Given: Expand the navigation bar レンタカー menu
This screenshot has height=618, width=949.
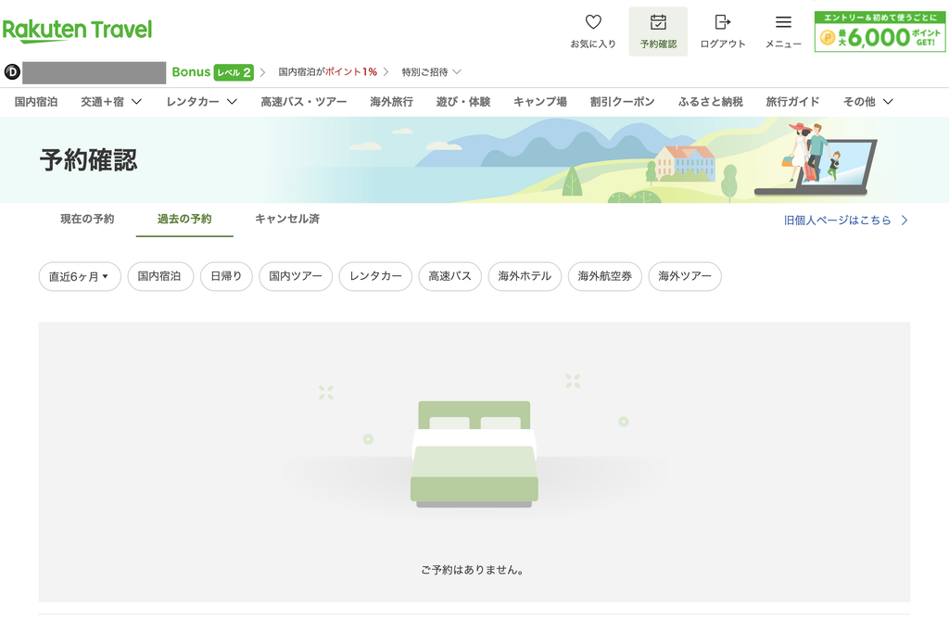Looking at the screenshot, I should 201,102.
